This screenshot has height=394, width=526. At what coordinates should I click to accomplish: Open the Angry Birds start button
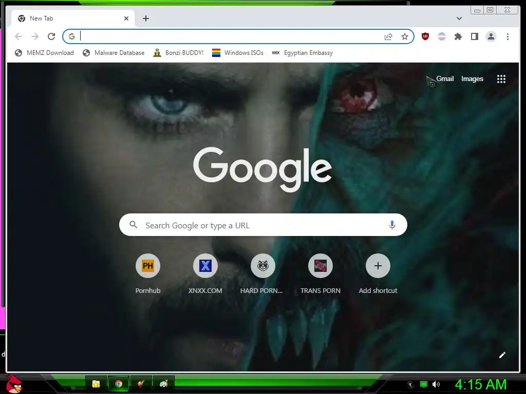pyautogui.click(x=14, y=384)
